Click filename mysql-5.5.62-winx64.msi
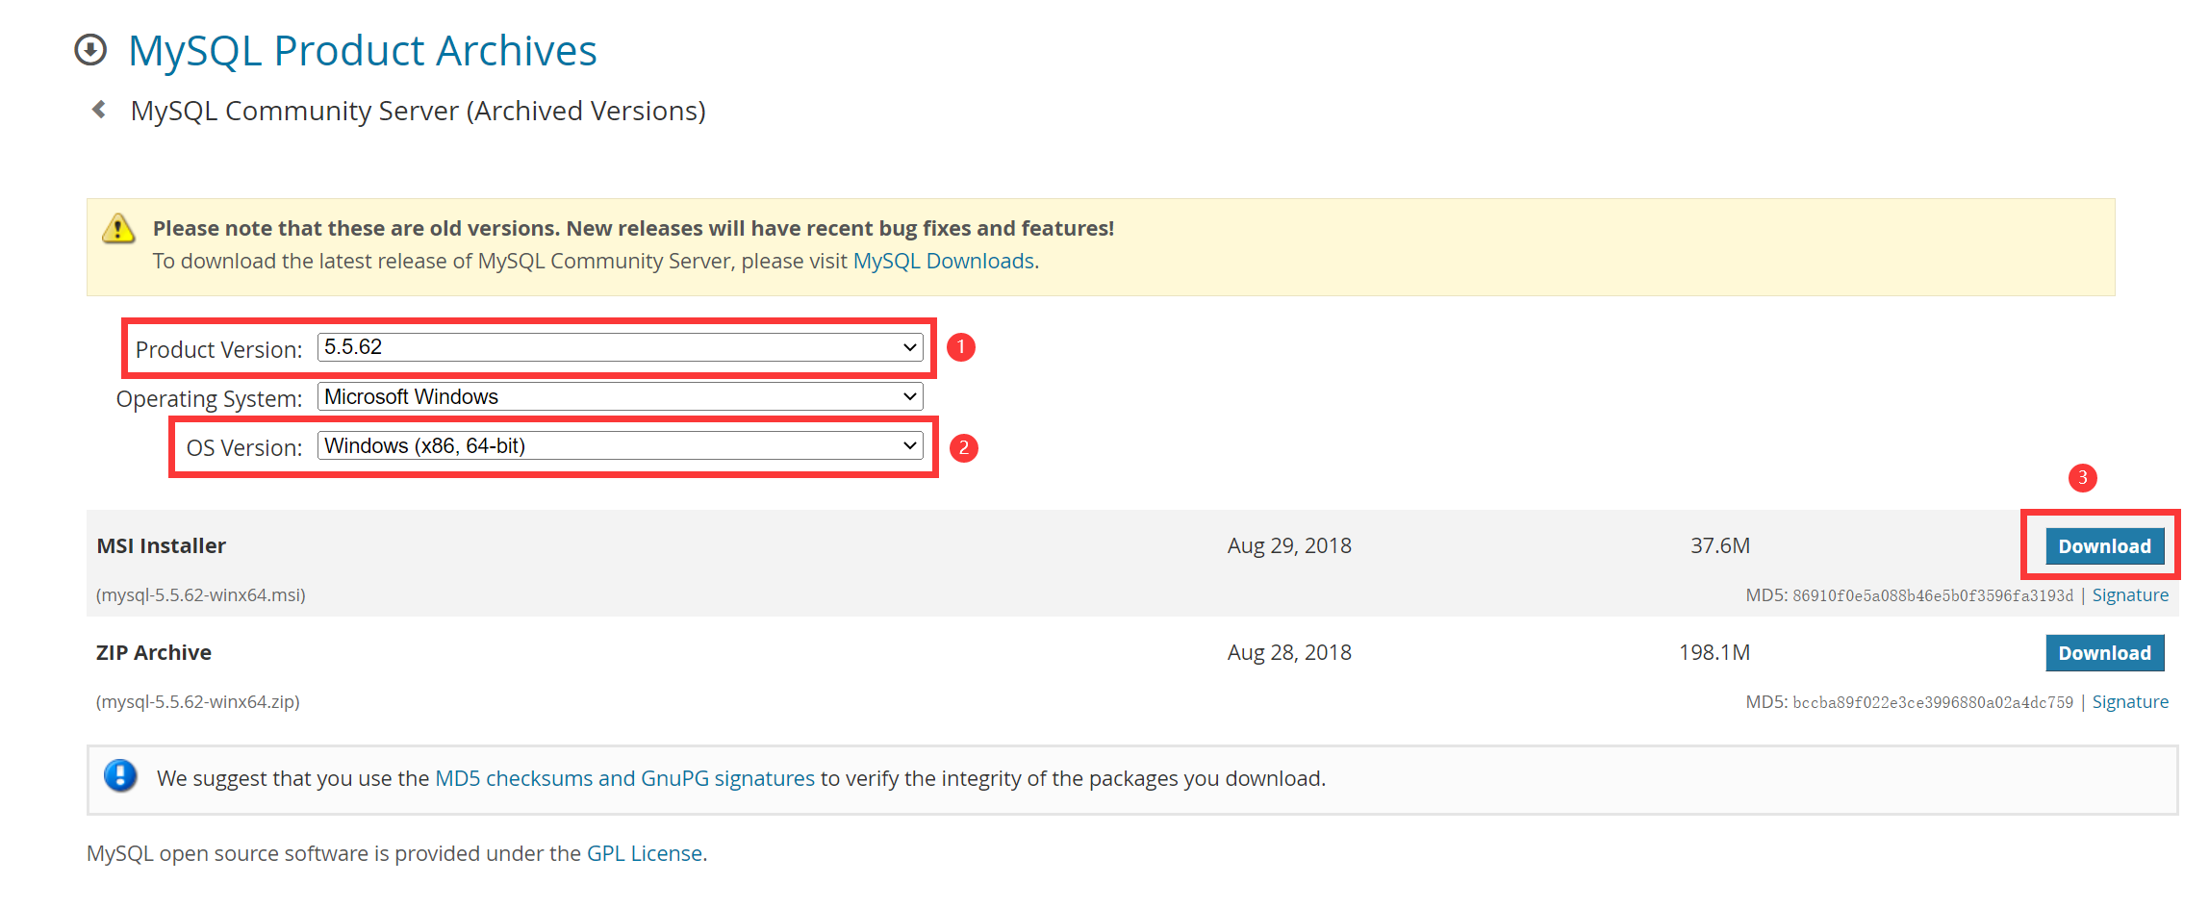The height and width of the screenshot is (909, 2209). pos(200,595)
